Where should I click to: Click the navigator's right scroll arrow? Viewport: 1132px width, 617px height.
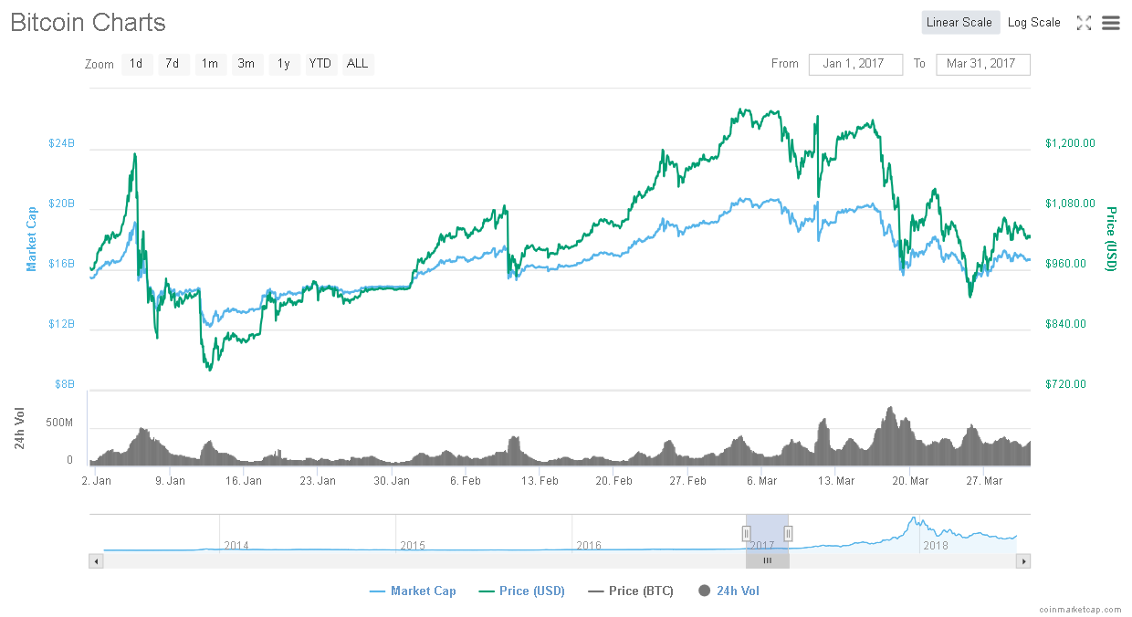pyautogui.click(x=1023, y=560)
